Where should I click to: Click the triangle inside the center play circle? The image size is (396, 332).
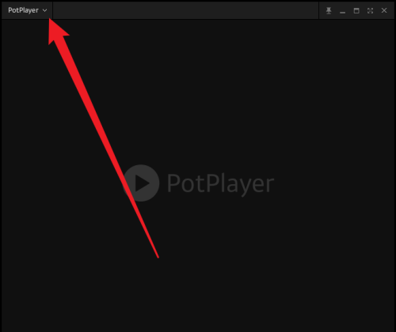click(x=142, y=183)
